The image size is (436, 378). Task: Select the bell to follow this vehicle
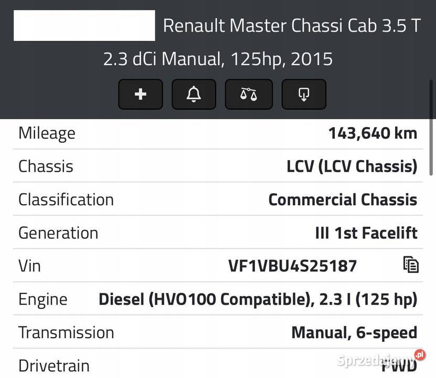(x=194, y=93)
